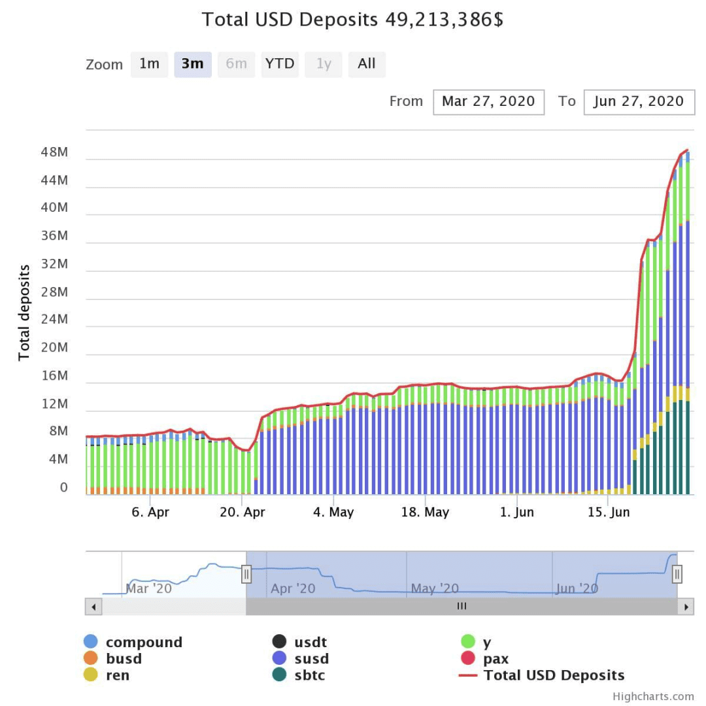This screenshot has width=706, height=706.
Task: Toggle the busd series legend marker
Action: click(90, 658)
